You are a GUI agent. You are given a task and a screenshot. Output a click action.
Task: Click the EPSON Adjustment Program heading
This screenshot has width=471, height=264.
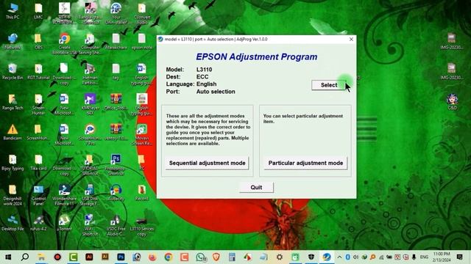point(257,57)
